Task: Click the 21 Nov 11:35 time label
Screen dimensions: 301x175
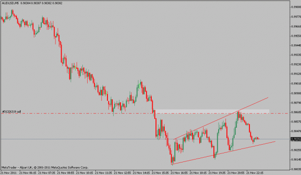Action: click(x=104, y=173)
